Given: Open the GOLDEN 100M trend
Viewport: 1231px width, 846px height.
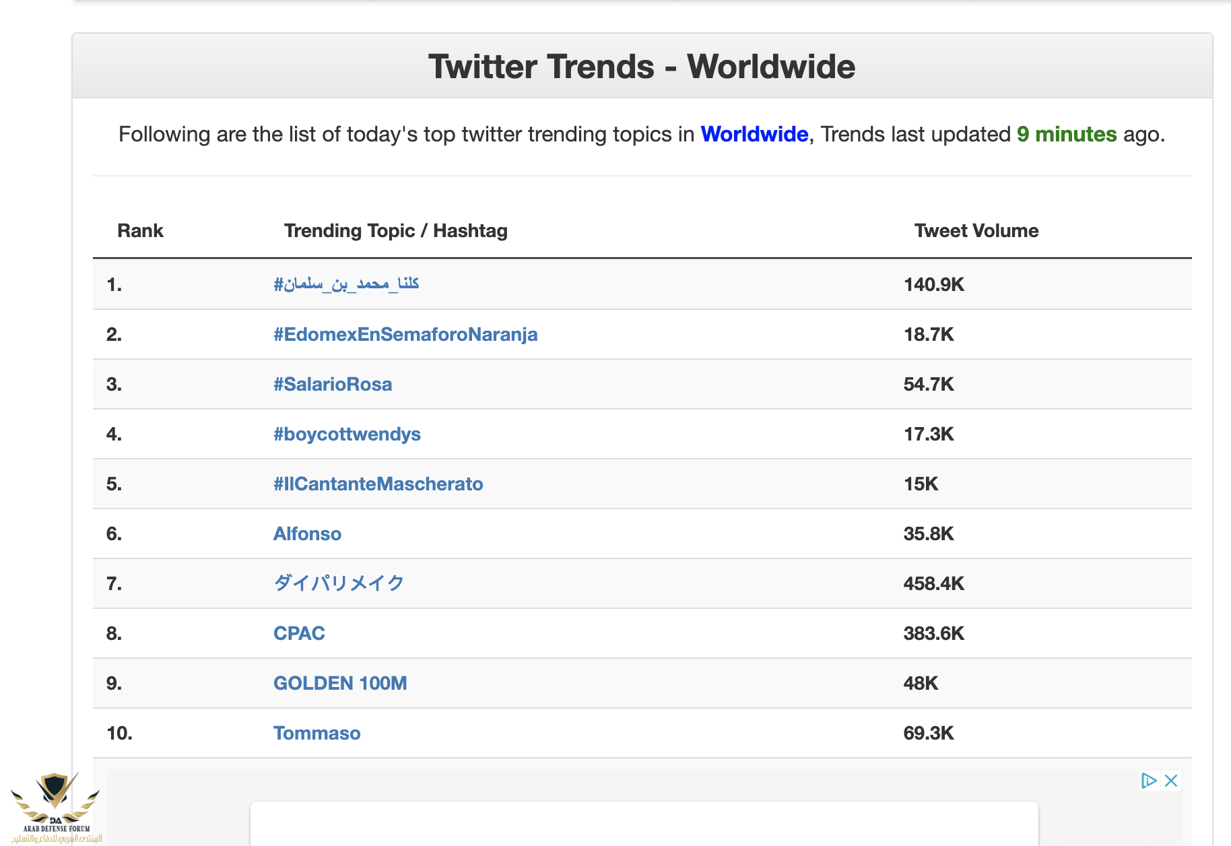Looking at the screenshot, I should pyautogui.click(x=340, y=683).
